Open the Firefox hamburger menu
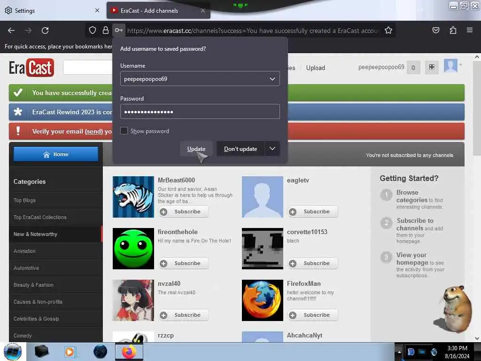Viewport: 481px width, 361px height. point(470,30)
